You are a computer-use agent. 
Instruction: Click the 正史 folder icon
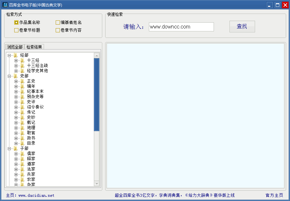pyautogui.click(x=21, y=81)
